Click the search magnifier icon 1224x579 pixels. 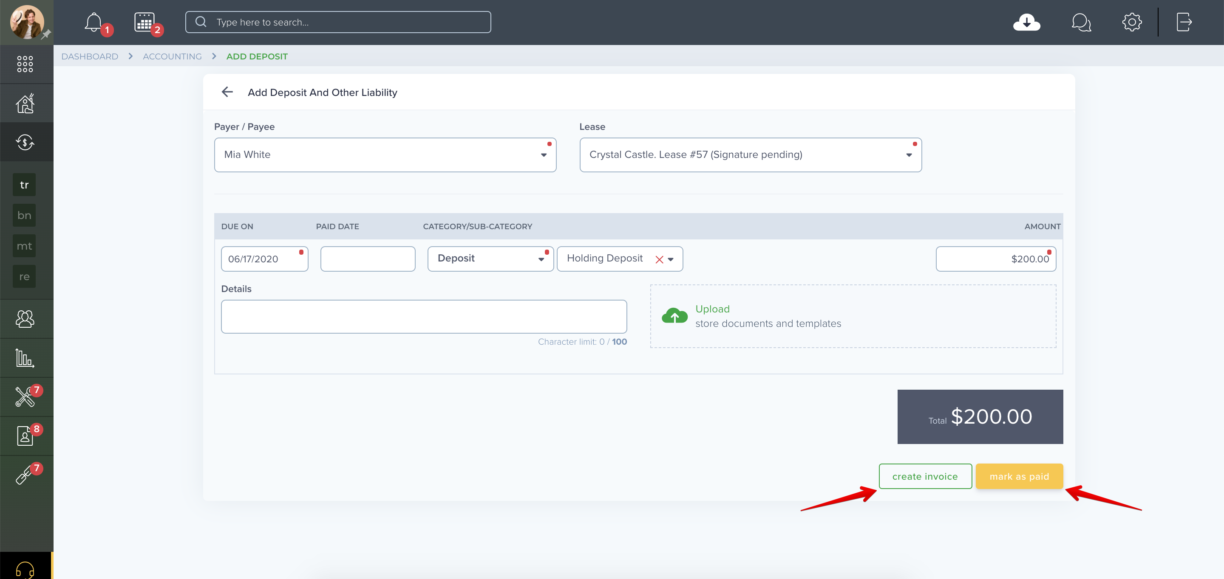201,22
